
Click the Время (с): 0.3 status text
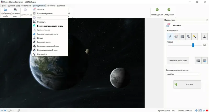(164, 110)
